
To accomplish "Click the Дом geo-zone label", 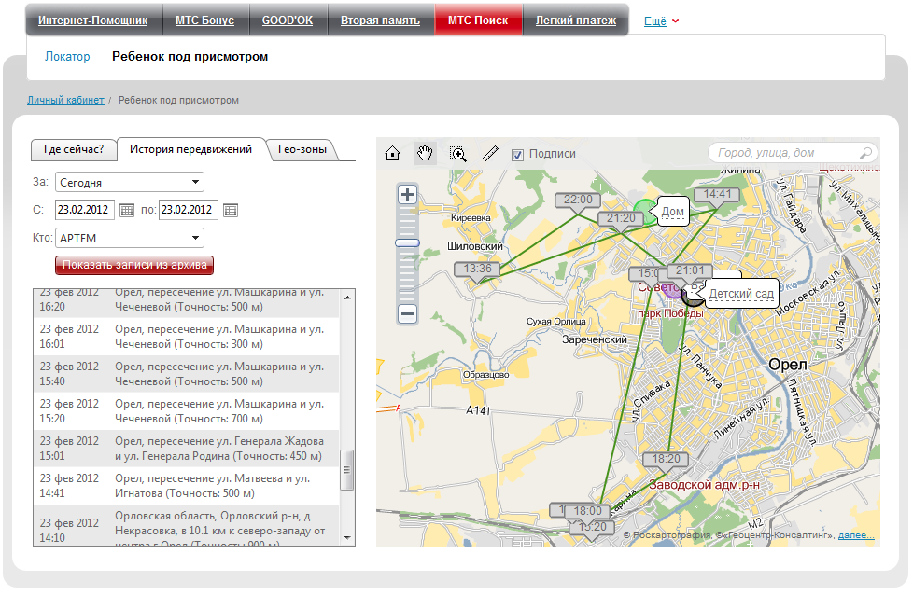I will 673,212.
